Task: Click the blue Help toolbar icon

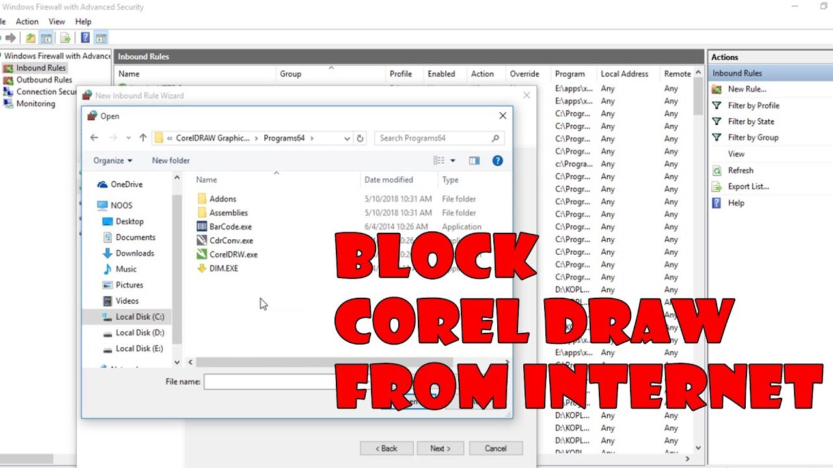Action: pos(85,38)
